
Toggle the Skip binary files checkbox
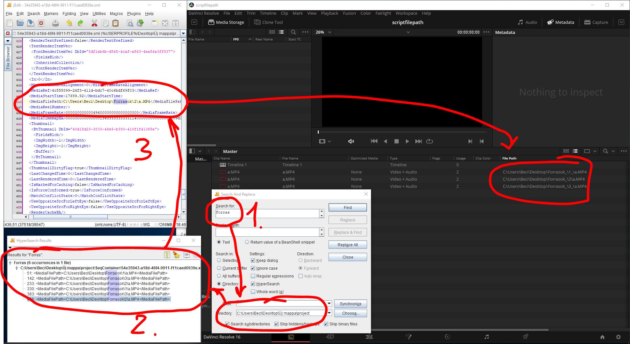point(326,324)
